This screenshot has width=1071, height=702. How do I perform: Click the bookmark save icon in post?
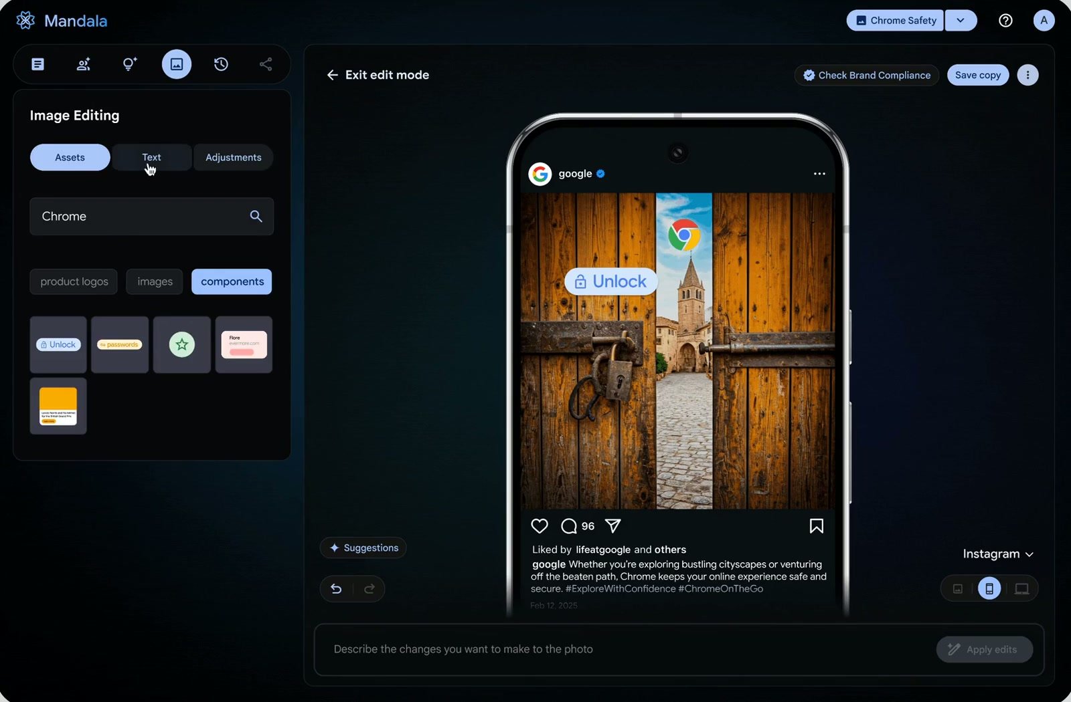[x=817, y=526]
